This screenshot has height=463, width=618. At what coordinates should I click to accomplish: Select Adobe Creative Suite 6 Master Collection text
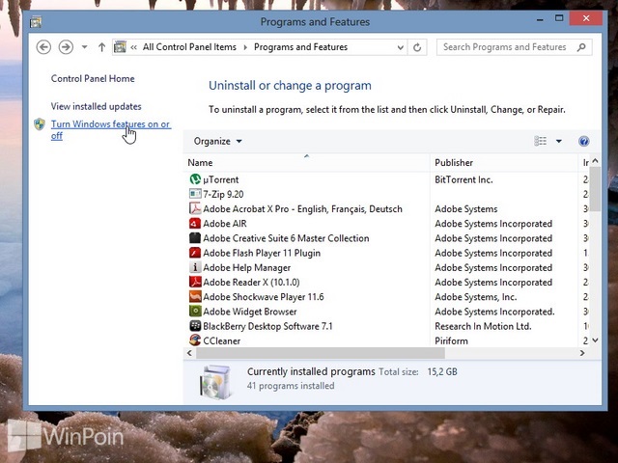point(286,238)
